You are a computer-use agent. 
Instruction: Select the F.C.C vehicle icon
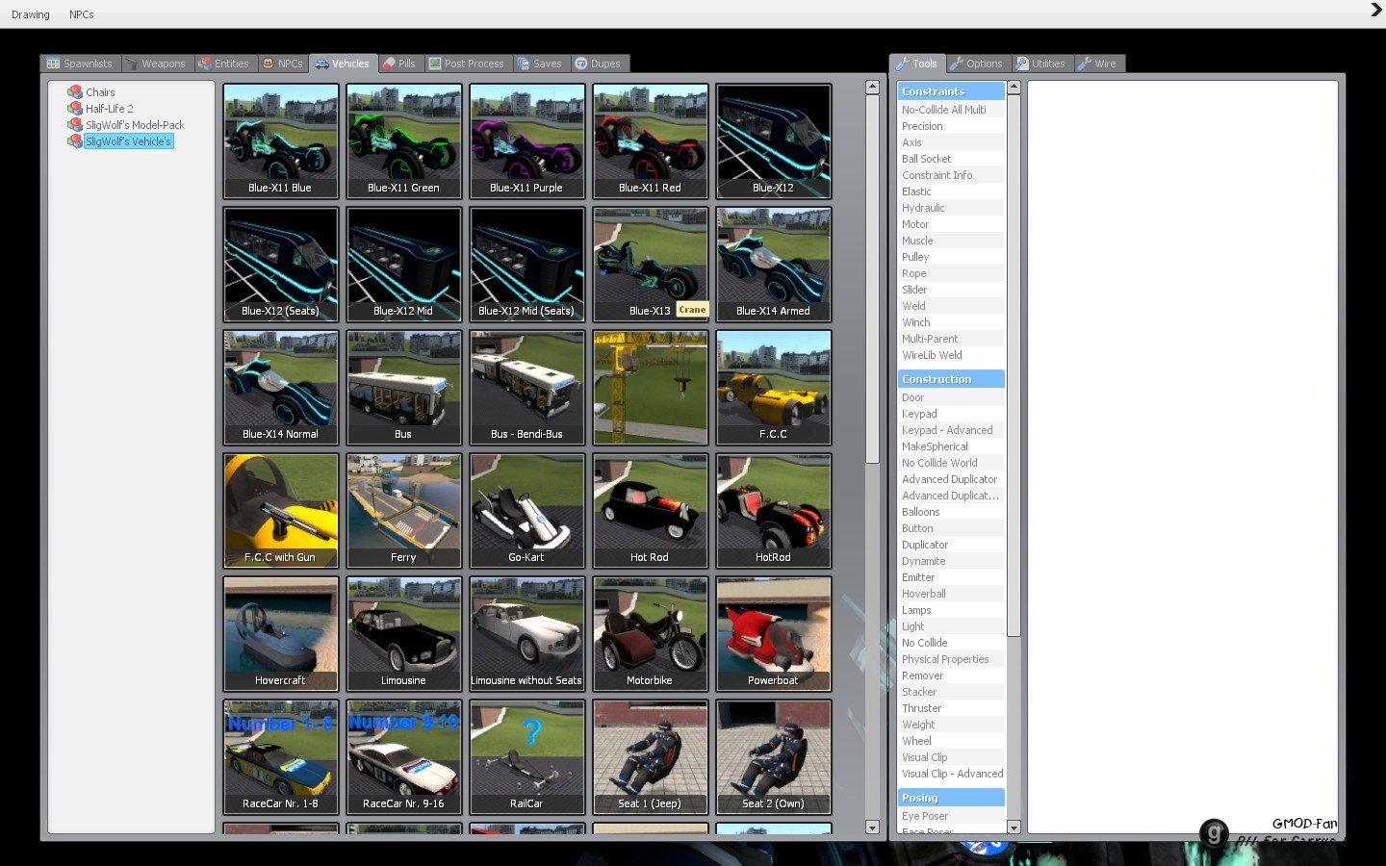tap(773, 388)
